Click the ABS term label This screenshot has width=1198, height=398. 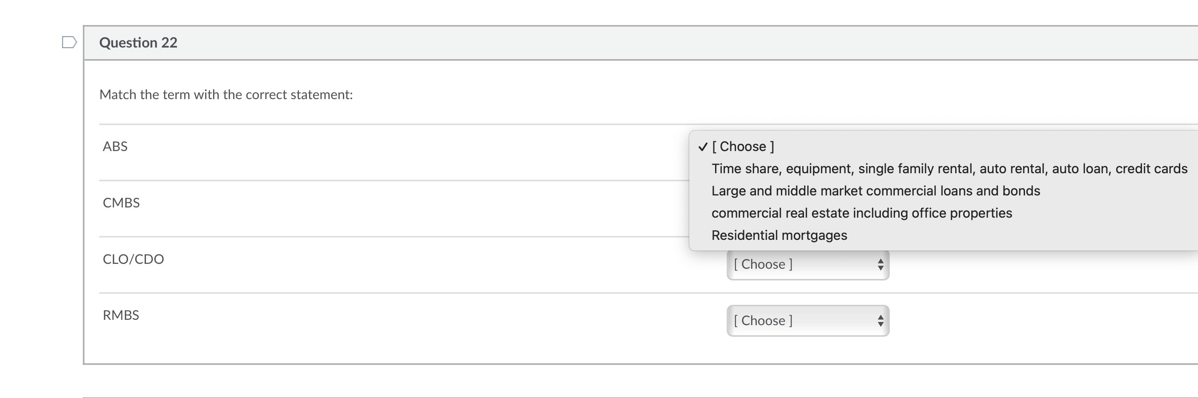pyautogui.click(x=115, y=146)
